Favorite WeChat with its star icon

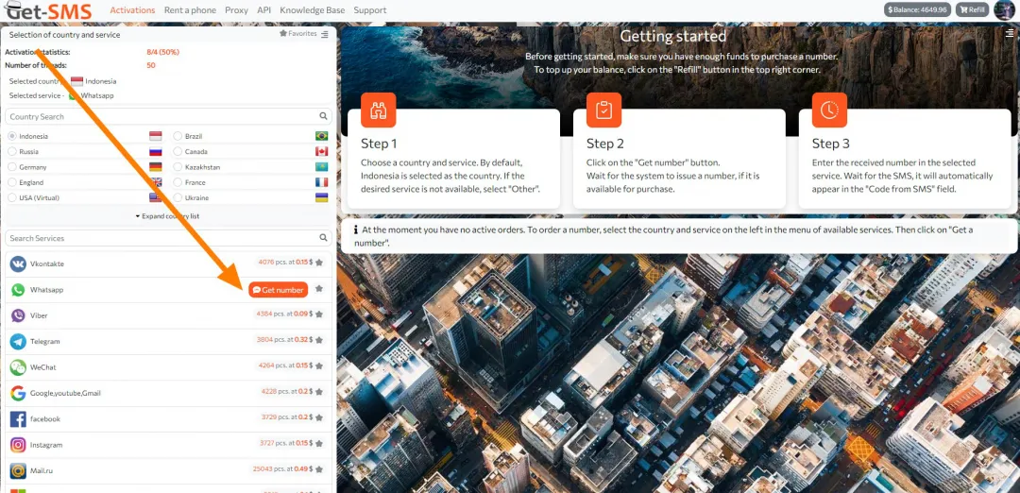tap(319, 366)
